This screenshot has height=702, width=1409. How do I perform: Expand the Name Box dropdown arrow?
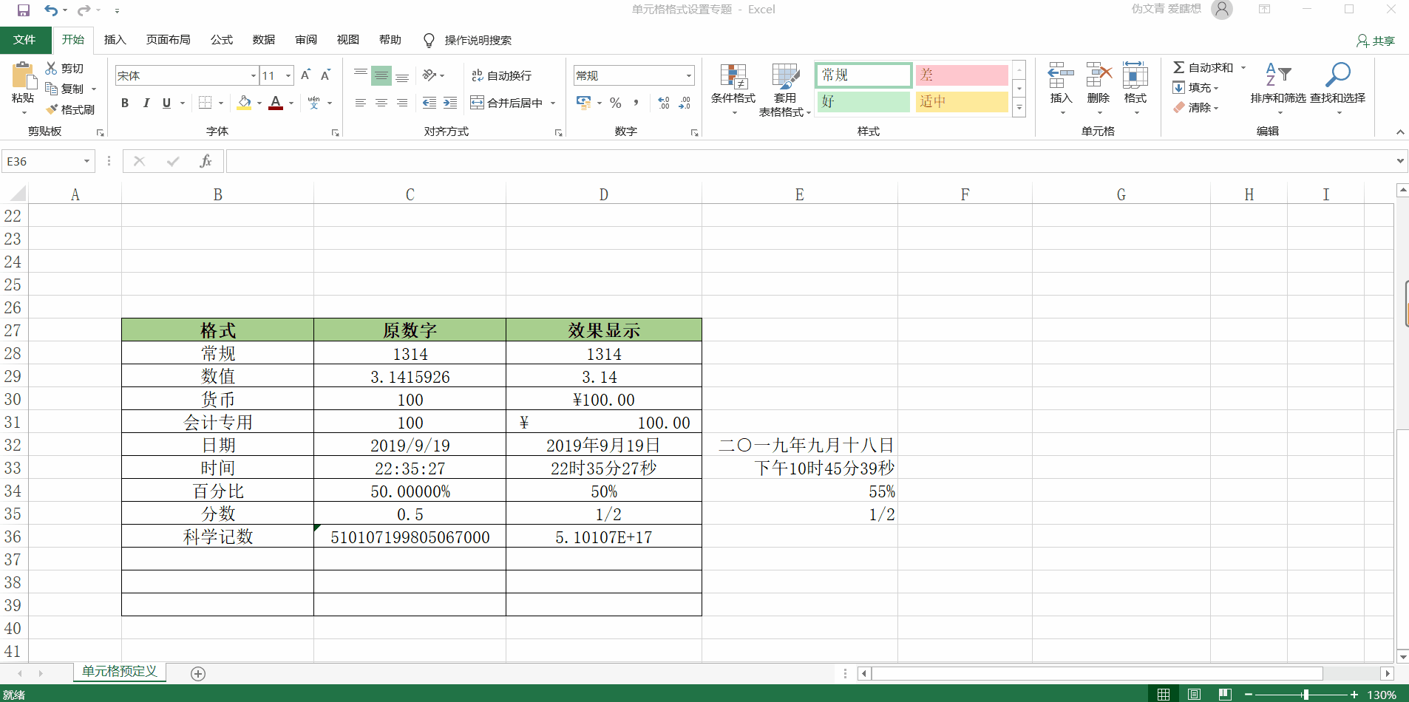click(x=86, y=161)
